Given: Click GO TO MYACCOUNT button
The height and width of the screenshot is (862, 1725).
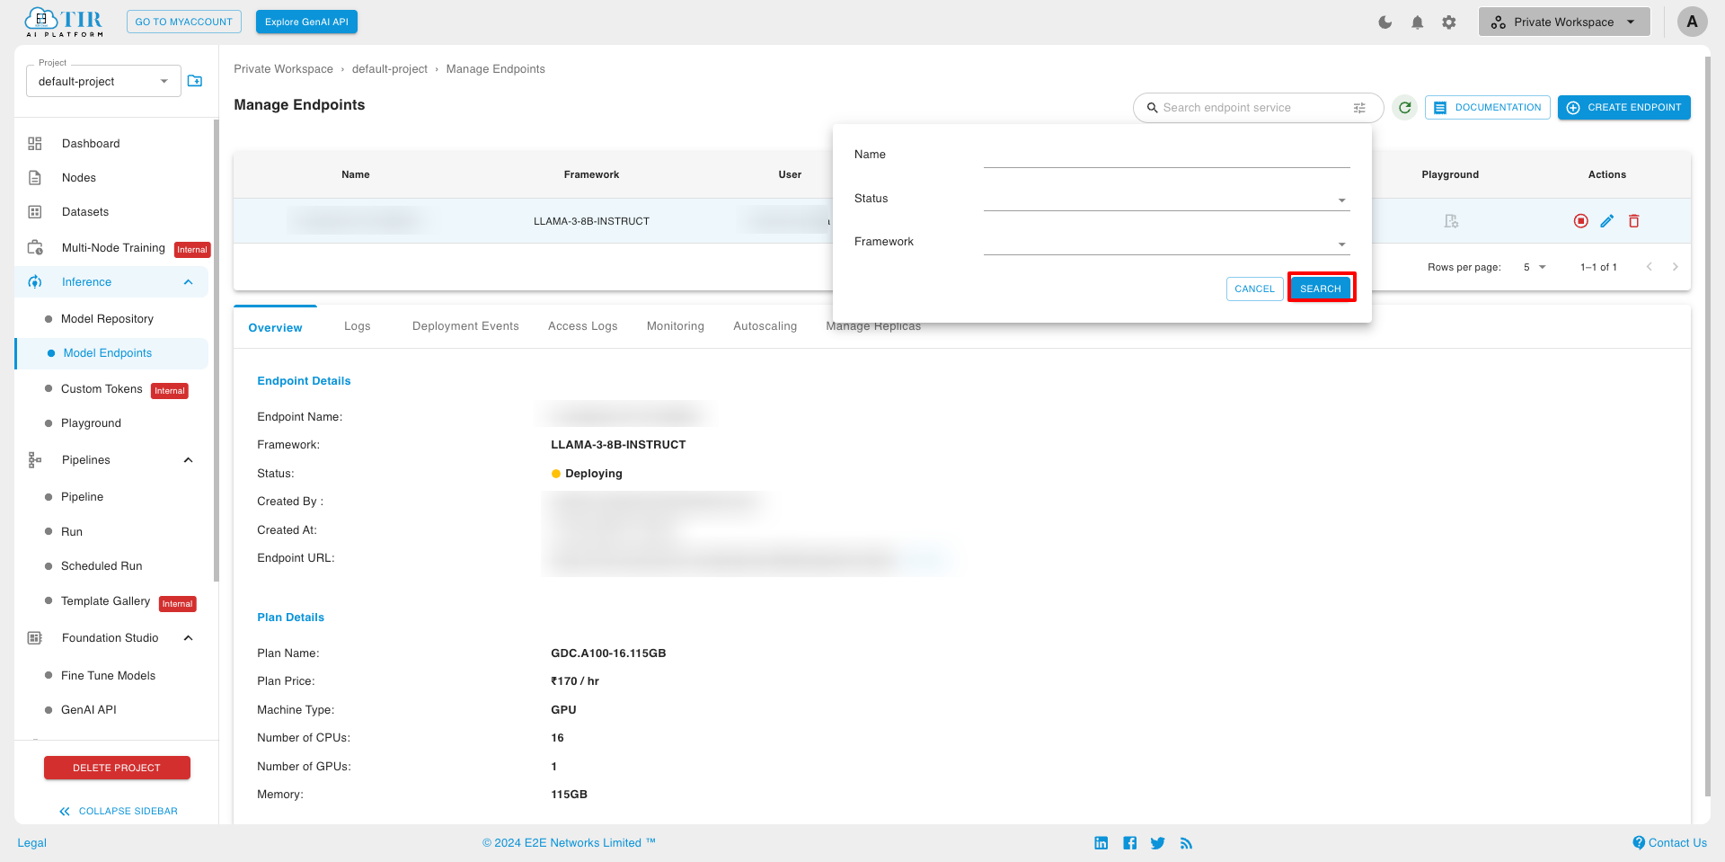Looking at the screenshot, I should [184, 22].
